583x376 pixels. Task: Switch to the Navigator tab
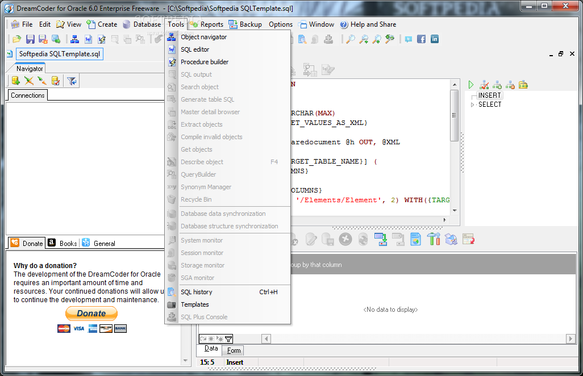(x=30, y=69)
